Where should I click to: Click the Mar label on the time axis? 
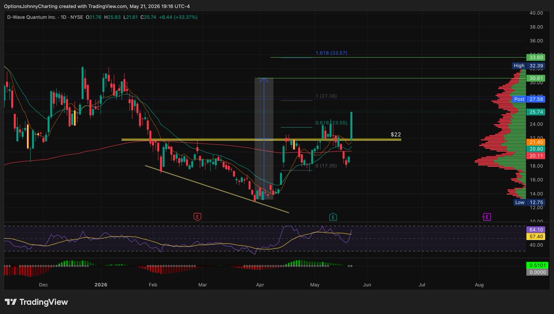204,285
